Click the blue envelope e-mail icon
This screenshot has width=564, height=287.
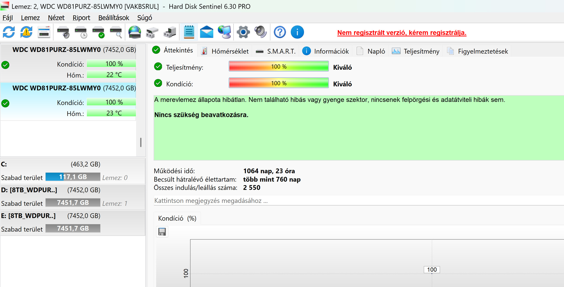(x=207, y=32)
